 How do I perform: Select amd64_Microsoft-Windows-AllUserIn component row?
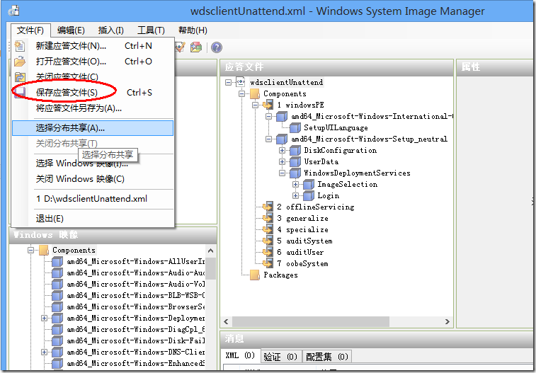136,262
